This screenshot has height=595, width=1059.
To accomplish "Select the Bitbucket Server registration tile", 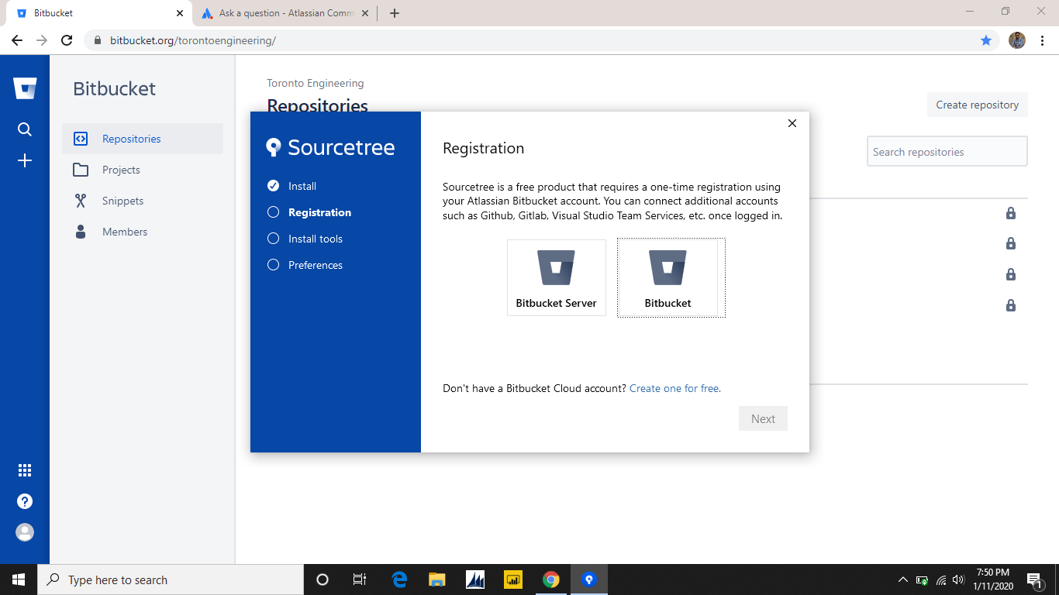I will 557,277.
